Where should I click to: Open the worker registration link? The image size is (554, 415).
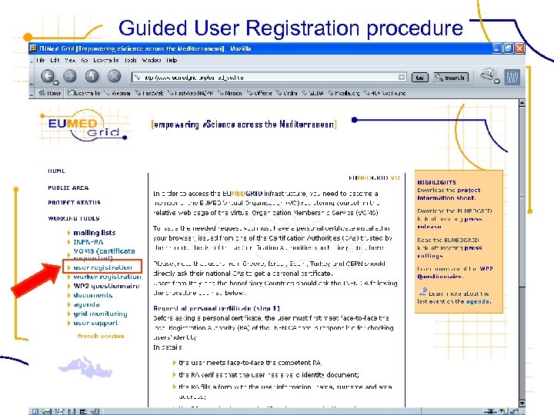pos(107,277)
